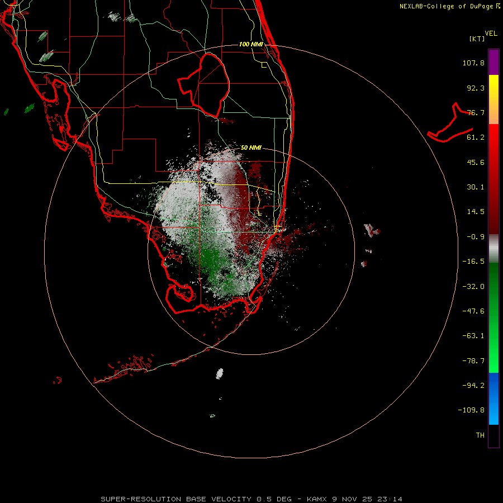Click the Super-Resolution Base Velocity caption
This screenshot has width=503, height=503.
(251, 499)
